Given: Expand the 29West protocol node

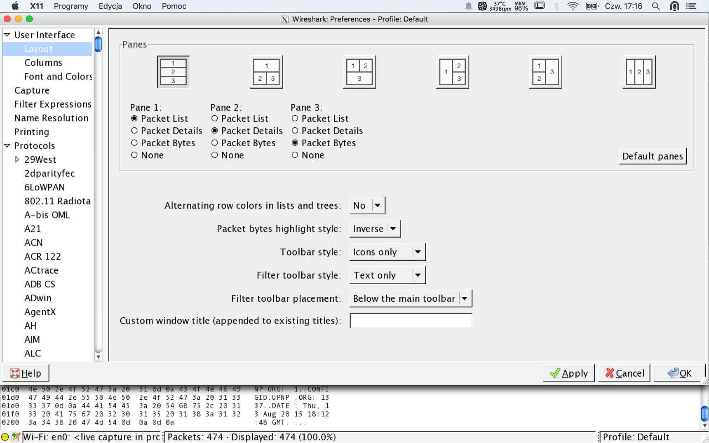Looking at the screenshot, I should [x=17, y=159].
